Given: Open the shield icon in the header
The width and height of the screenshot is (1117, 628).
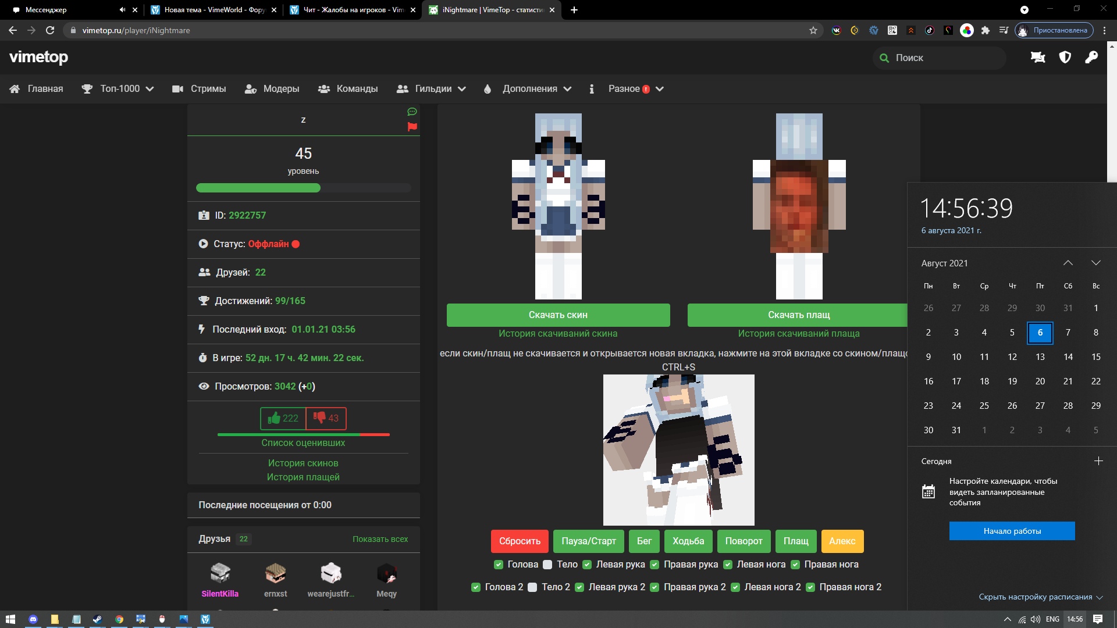Looking at the screenshot, I should (1065, 58).
